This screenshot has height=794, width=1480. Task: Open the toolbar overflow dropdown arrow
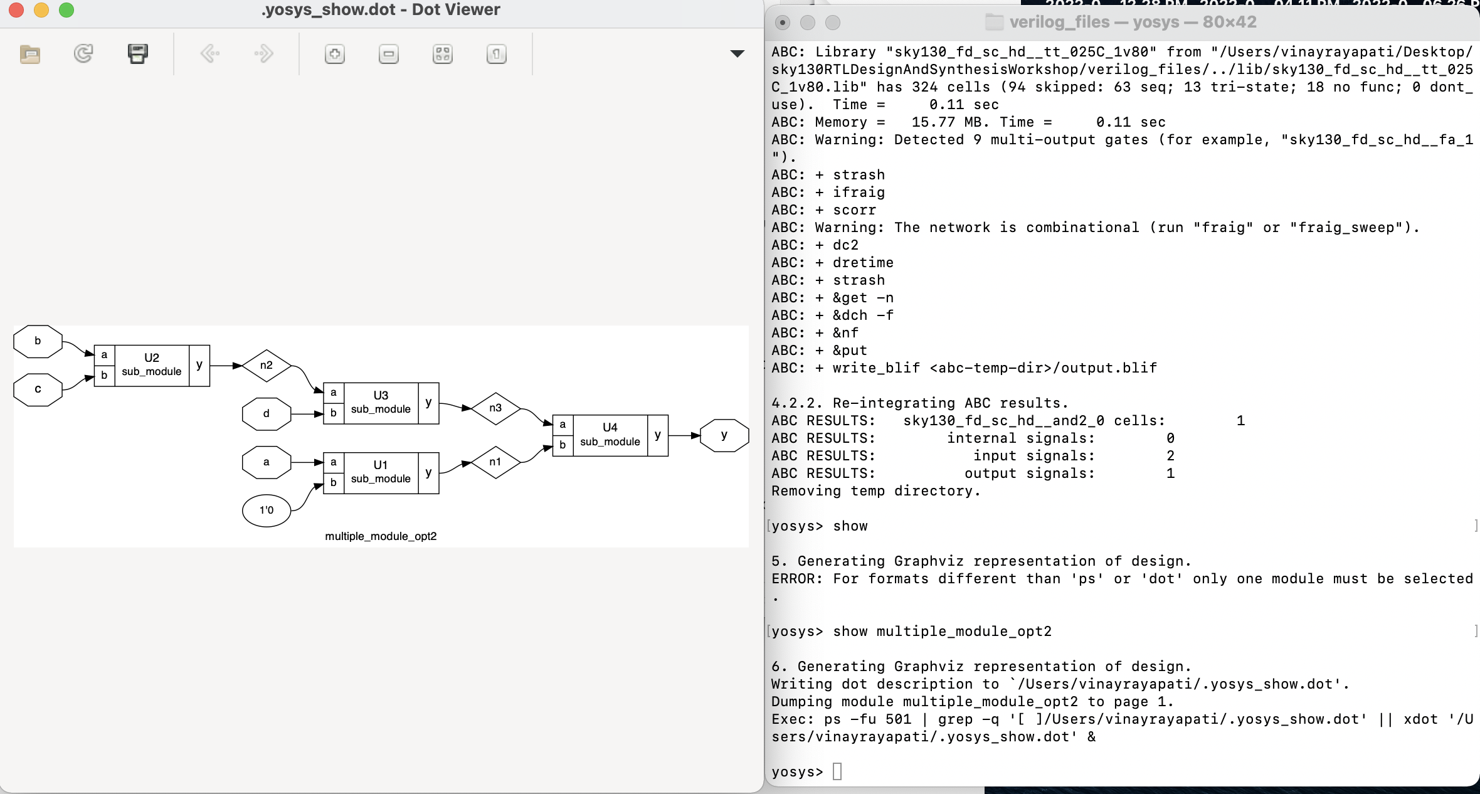[738, 55]
